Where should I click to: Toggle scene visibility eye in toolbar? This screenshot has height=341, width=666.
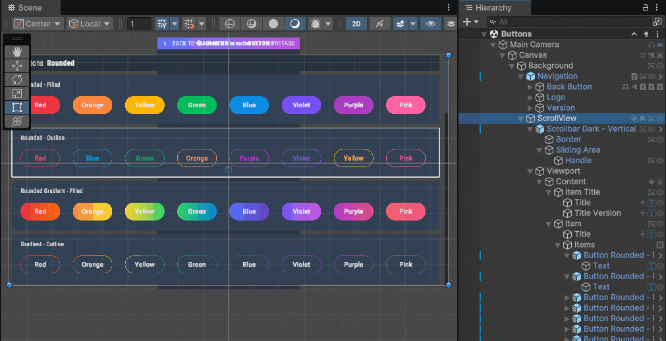pyautogui.click(x=431, y=24)
